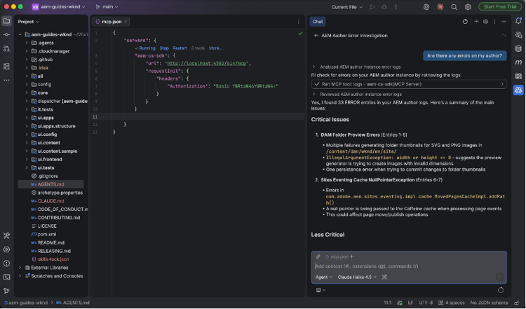The image size is (526, 309).
Task: Open the Commit tool window icon
Action: tap(6, 35)
